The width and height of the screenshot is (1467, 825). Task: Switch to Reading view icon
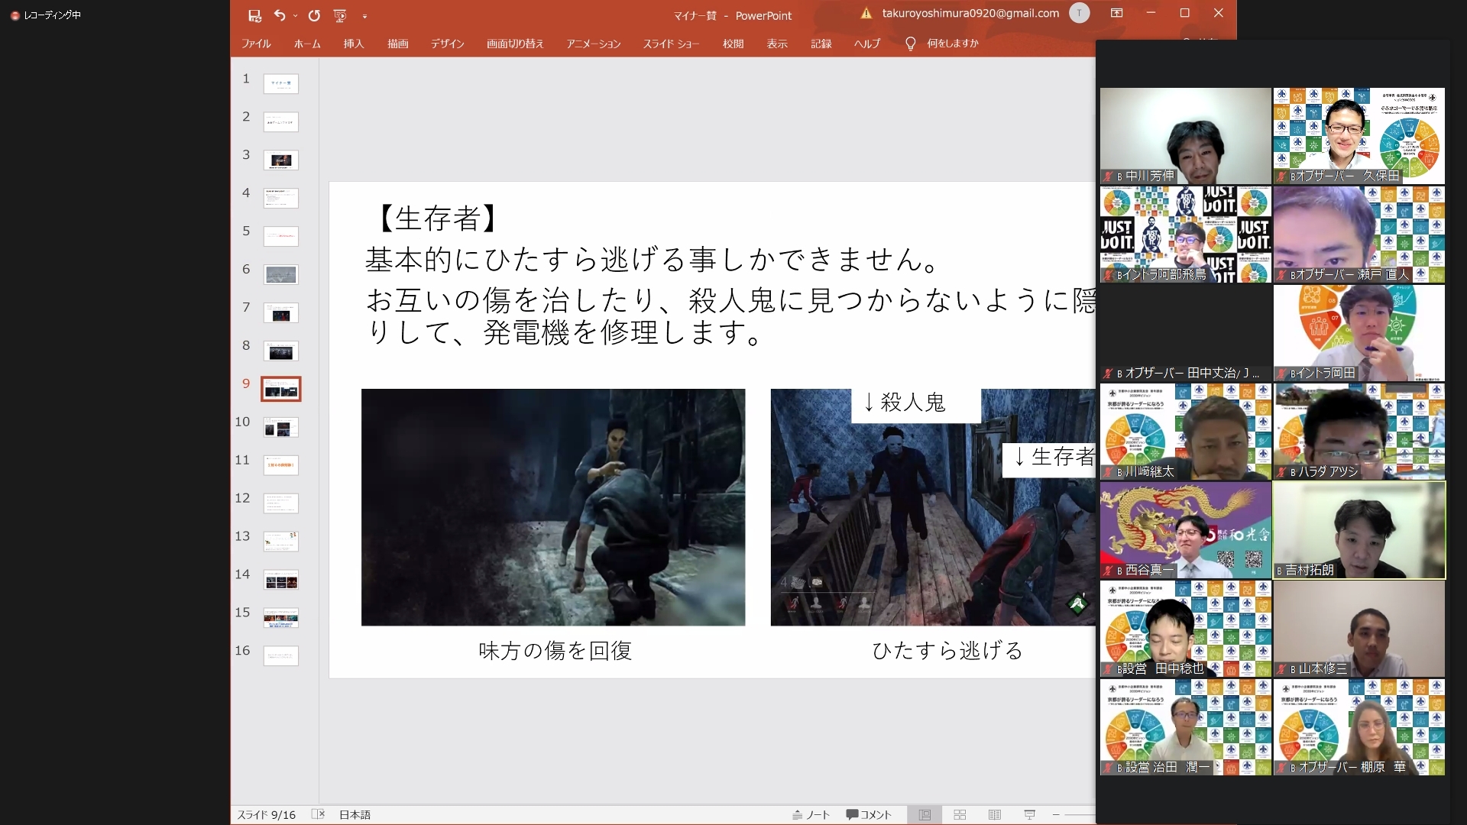(x=994, y=815)
